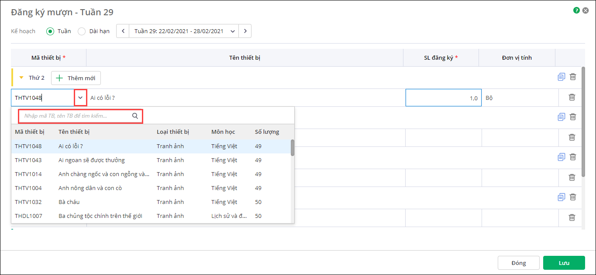This screenshot has width=596, height=275.
Task: Delete the THTV1048 device row
Action: pyautogui.click(x=572, y=97)
